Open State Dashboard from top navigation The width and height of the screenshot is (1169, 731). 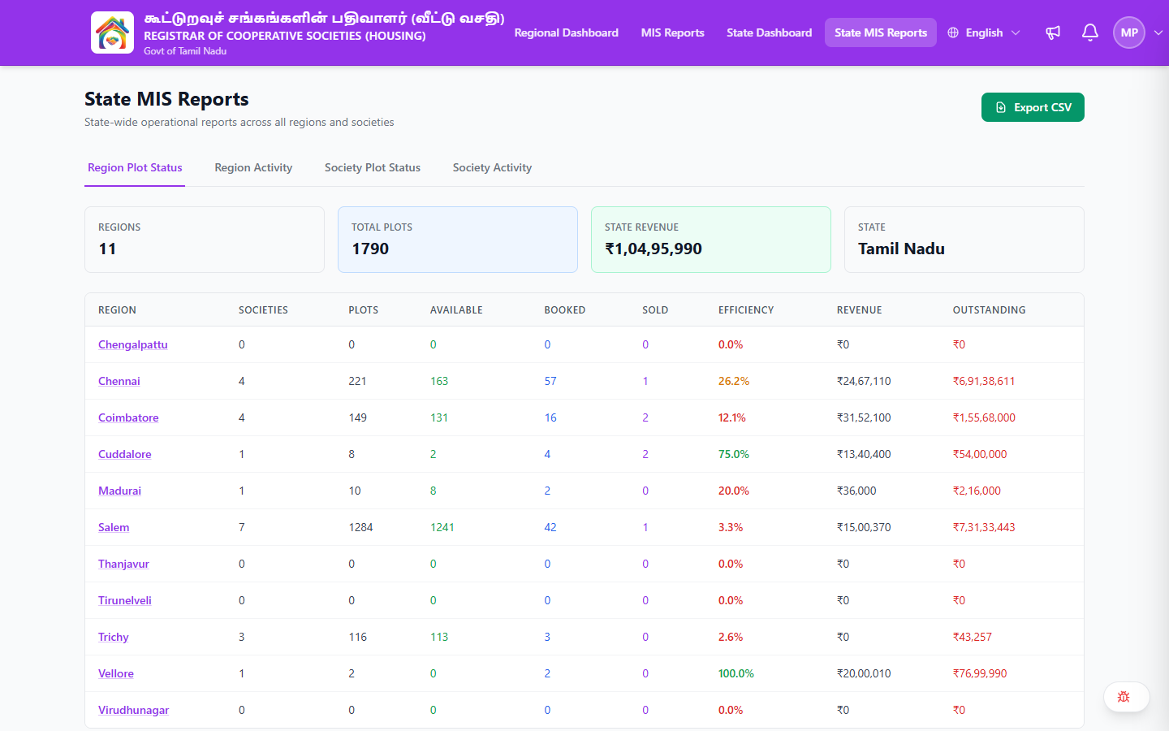tap(769, 32)
